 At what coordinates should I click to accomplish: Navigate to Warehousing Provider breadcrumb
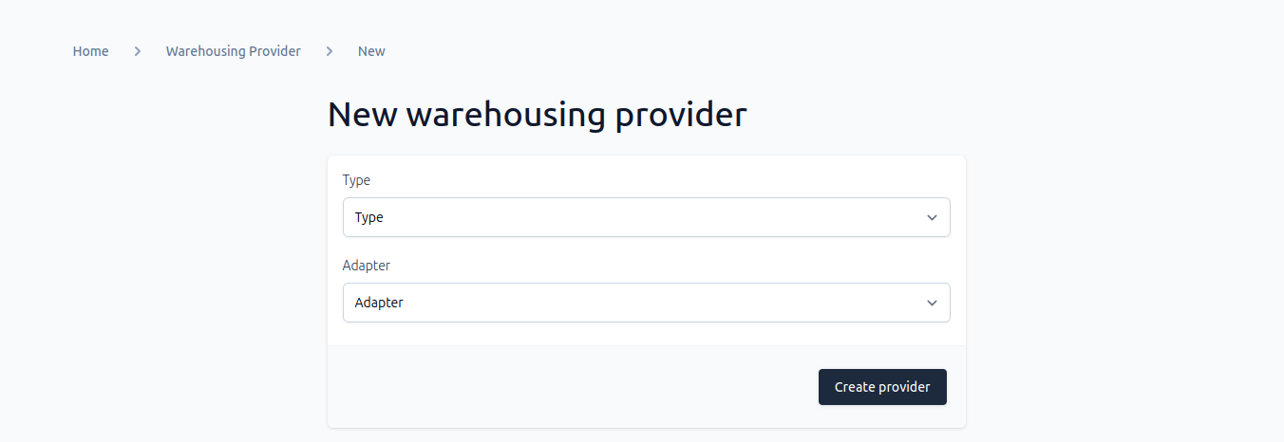[234, 51]
